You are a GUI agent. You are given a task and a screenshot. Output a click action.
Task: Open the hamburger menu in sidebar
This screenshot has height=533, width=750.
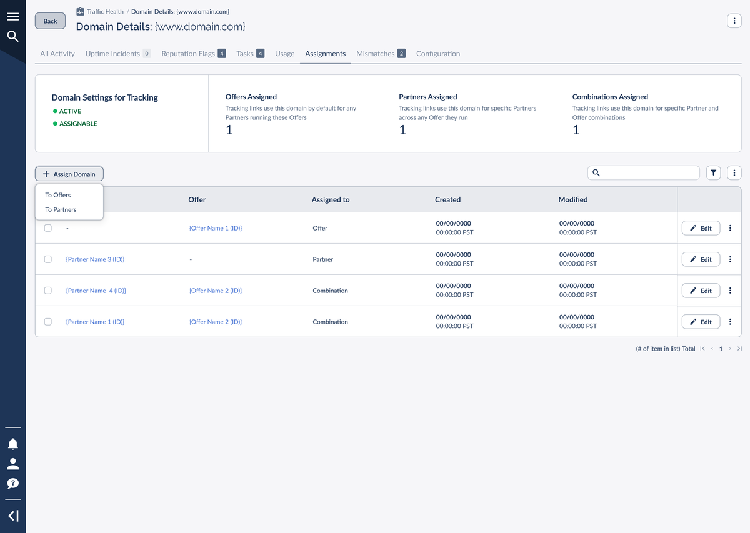coord(12,17)
